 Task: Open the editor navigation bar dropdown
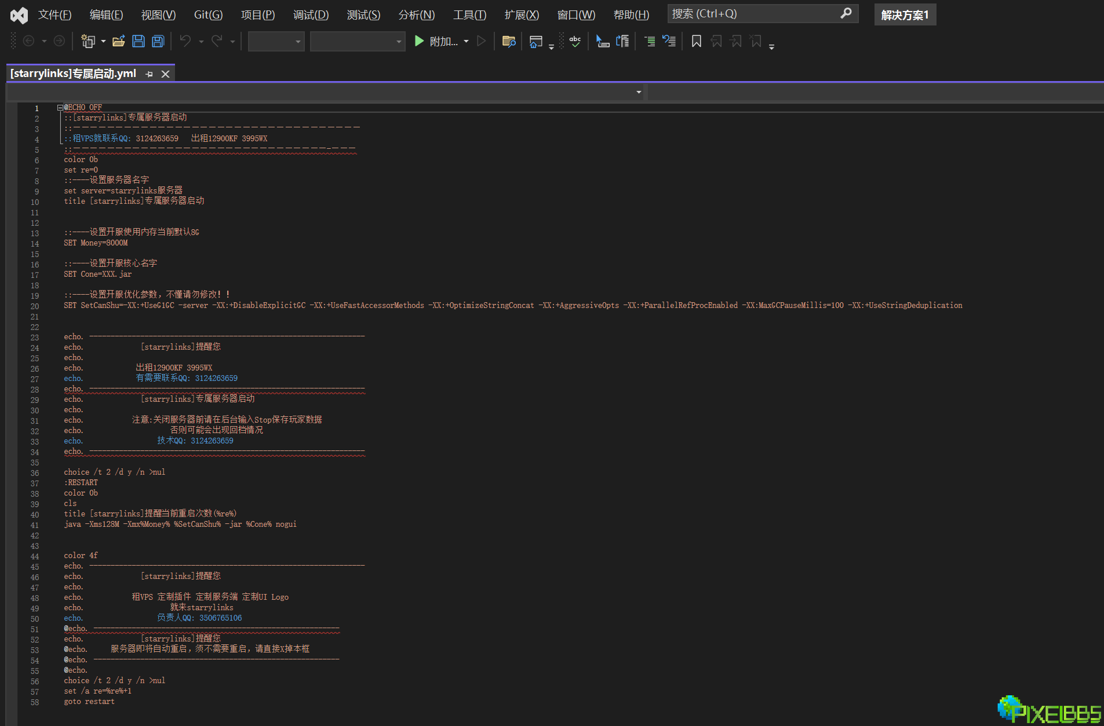tap(639, 92)
